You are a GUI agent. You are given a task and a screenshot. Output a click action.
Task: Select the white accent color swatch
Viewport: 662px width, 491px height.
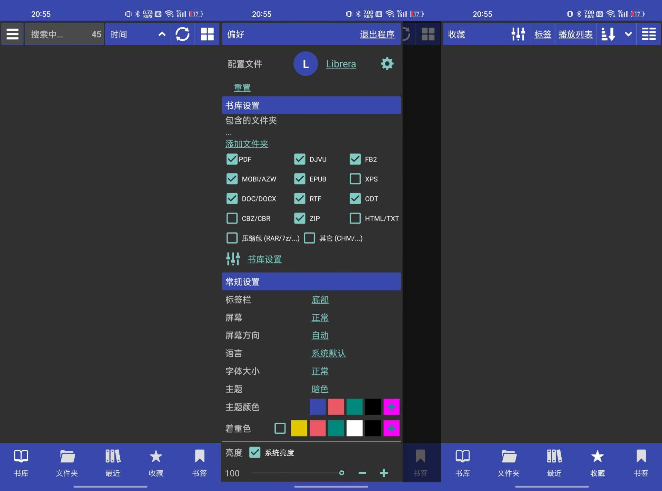354,428
